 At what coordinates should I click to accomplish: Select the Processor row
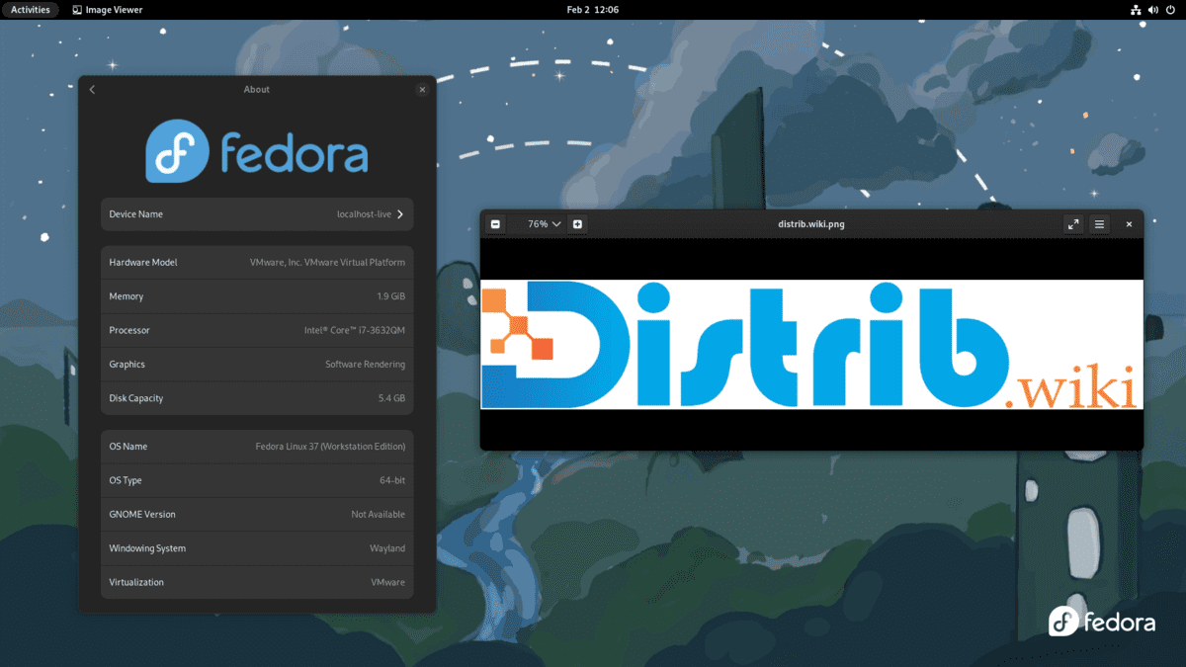coord(257,330)
